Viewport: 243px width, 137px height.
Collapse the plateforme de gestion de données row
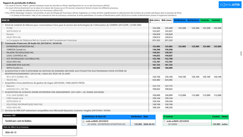3,71
